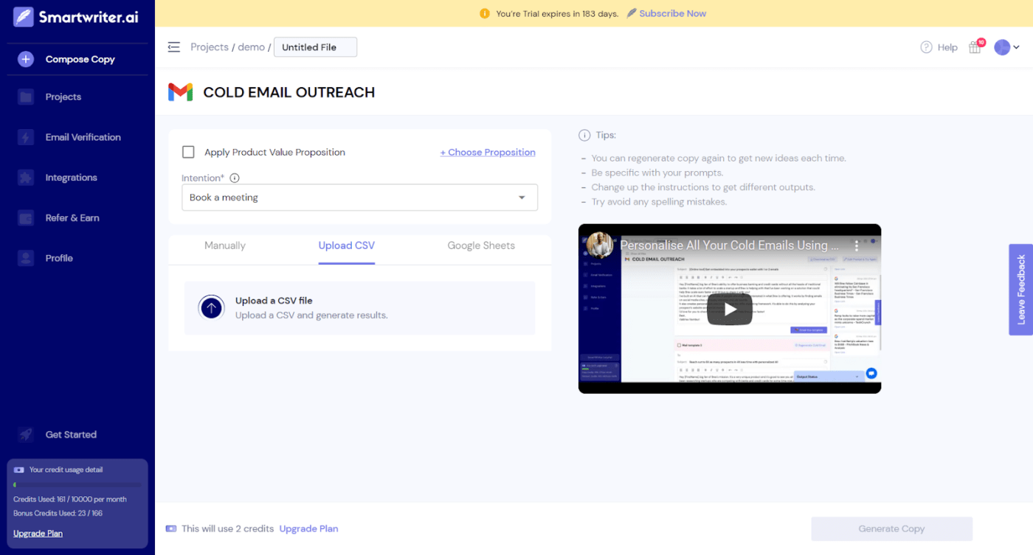
Task: Click the Upload a CSV file box
Action: click(359, 308)
